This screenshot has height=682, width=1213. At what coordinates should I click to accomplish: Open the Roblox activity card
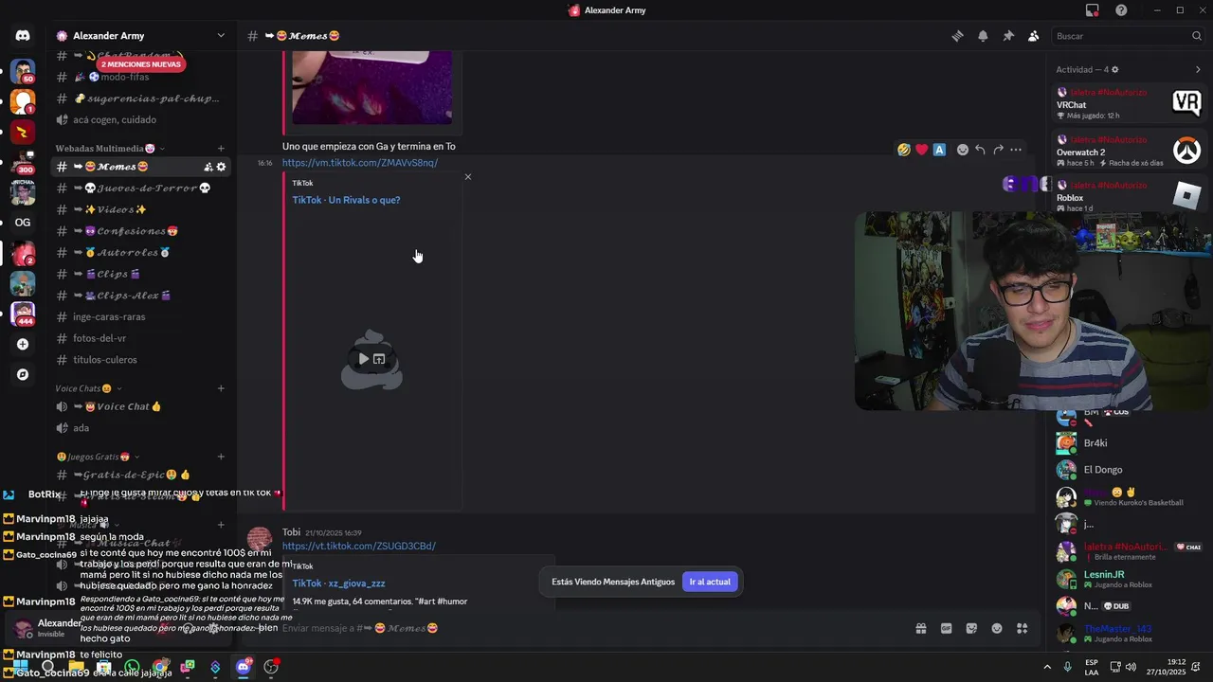tap(1130, 197)
